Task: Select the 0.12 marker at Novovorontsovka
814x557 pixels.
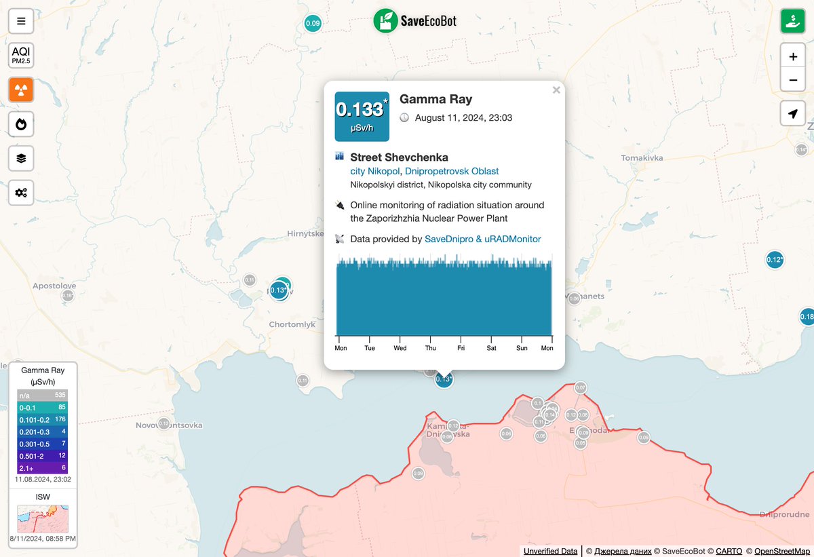Action: pos(163,423)
